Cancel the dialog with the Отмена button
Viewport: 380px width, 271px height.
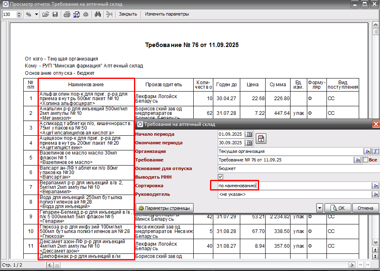[365, 208]
